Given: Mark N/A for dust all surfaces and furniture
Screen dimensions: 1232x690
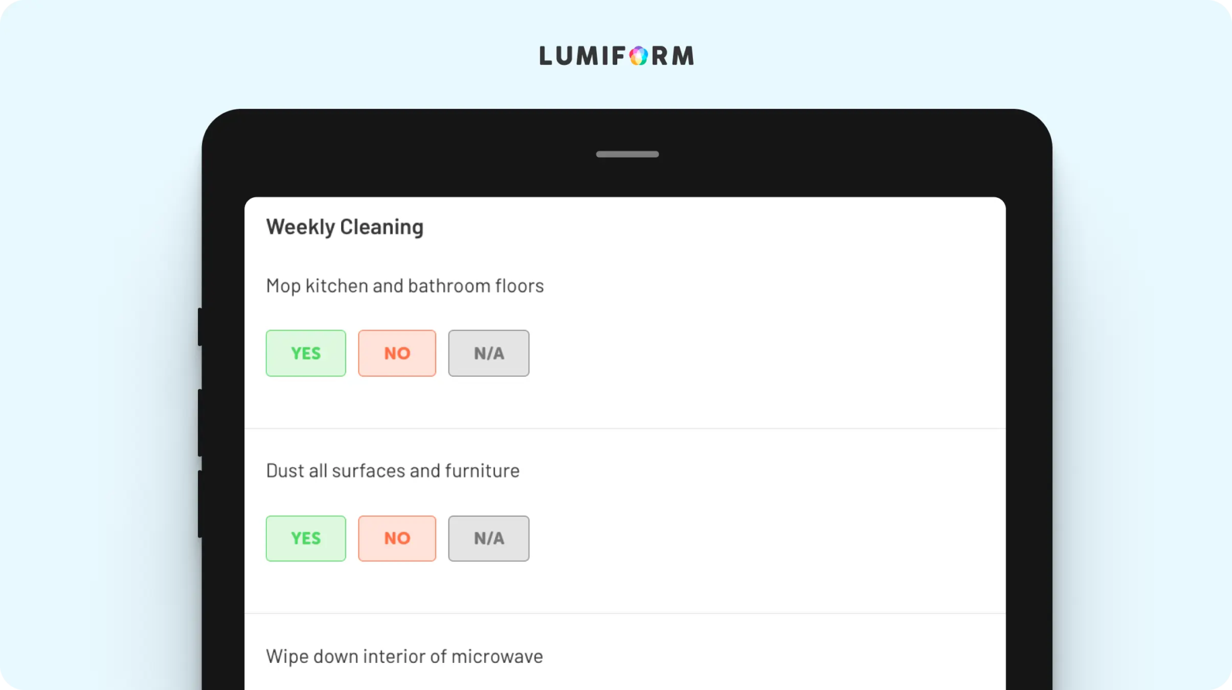Looking at the screenshot, I should (488, 538).
